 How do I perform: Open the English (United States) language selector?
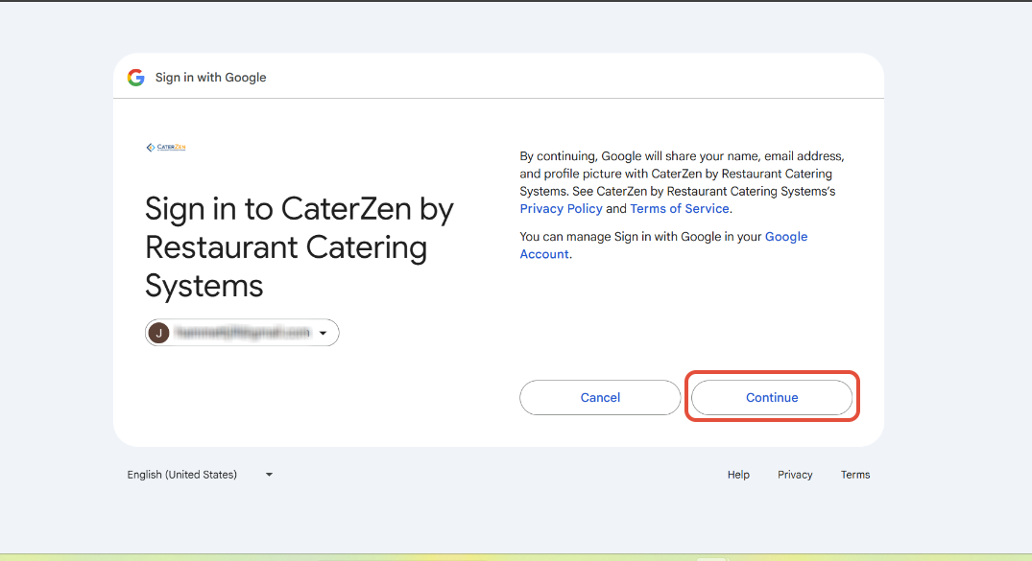(200, 475)
